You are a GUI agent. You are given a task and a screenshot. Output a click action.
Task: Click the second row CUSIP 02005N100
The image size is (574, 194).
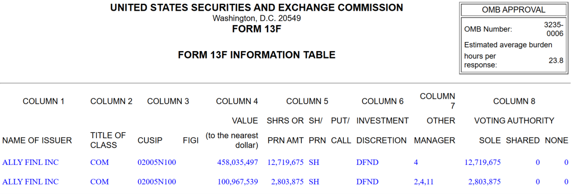tap(157, 182)
